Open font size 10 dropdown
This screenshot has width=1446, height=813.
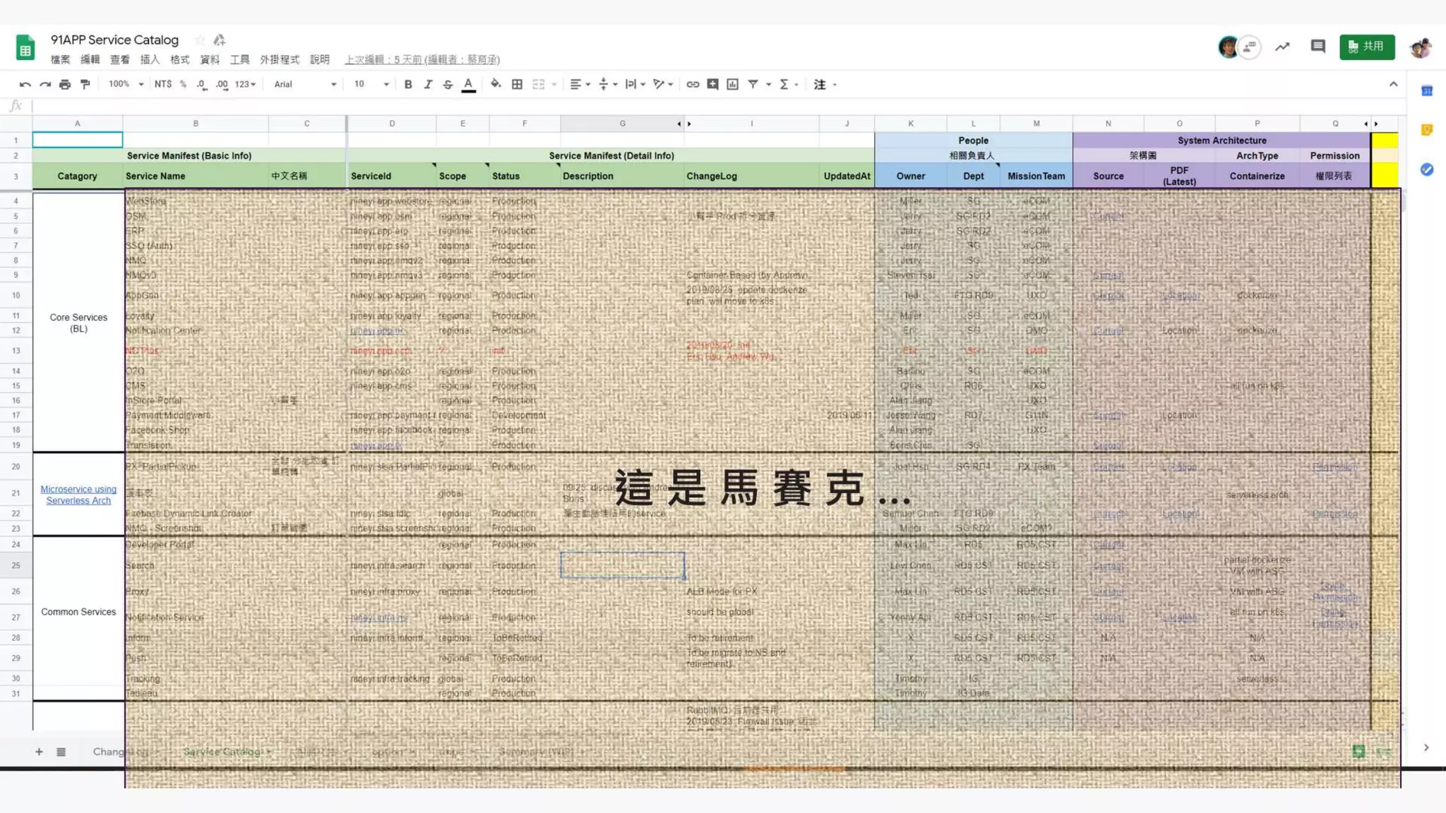coord(371,85)
